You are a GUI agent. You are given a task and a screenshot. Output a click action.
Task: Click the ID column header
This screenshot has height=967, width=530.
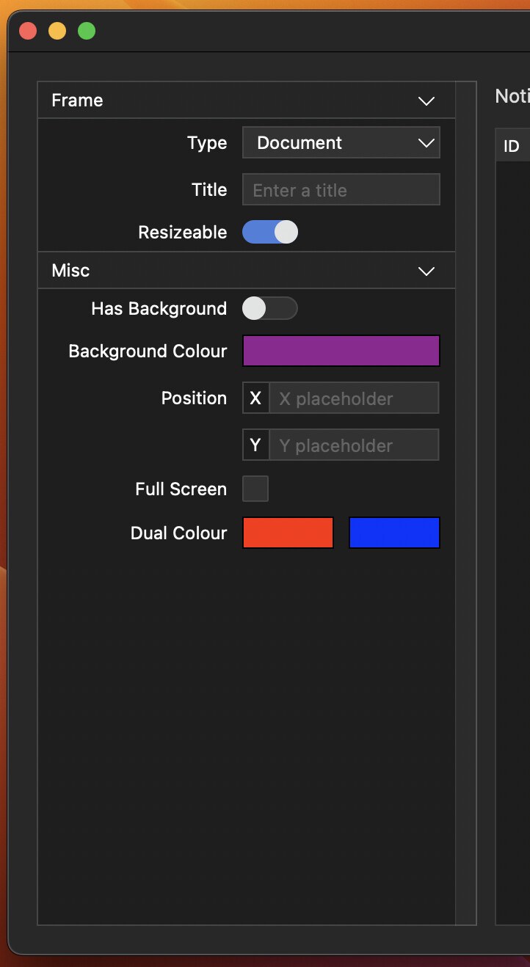512,146
